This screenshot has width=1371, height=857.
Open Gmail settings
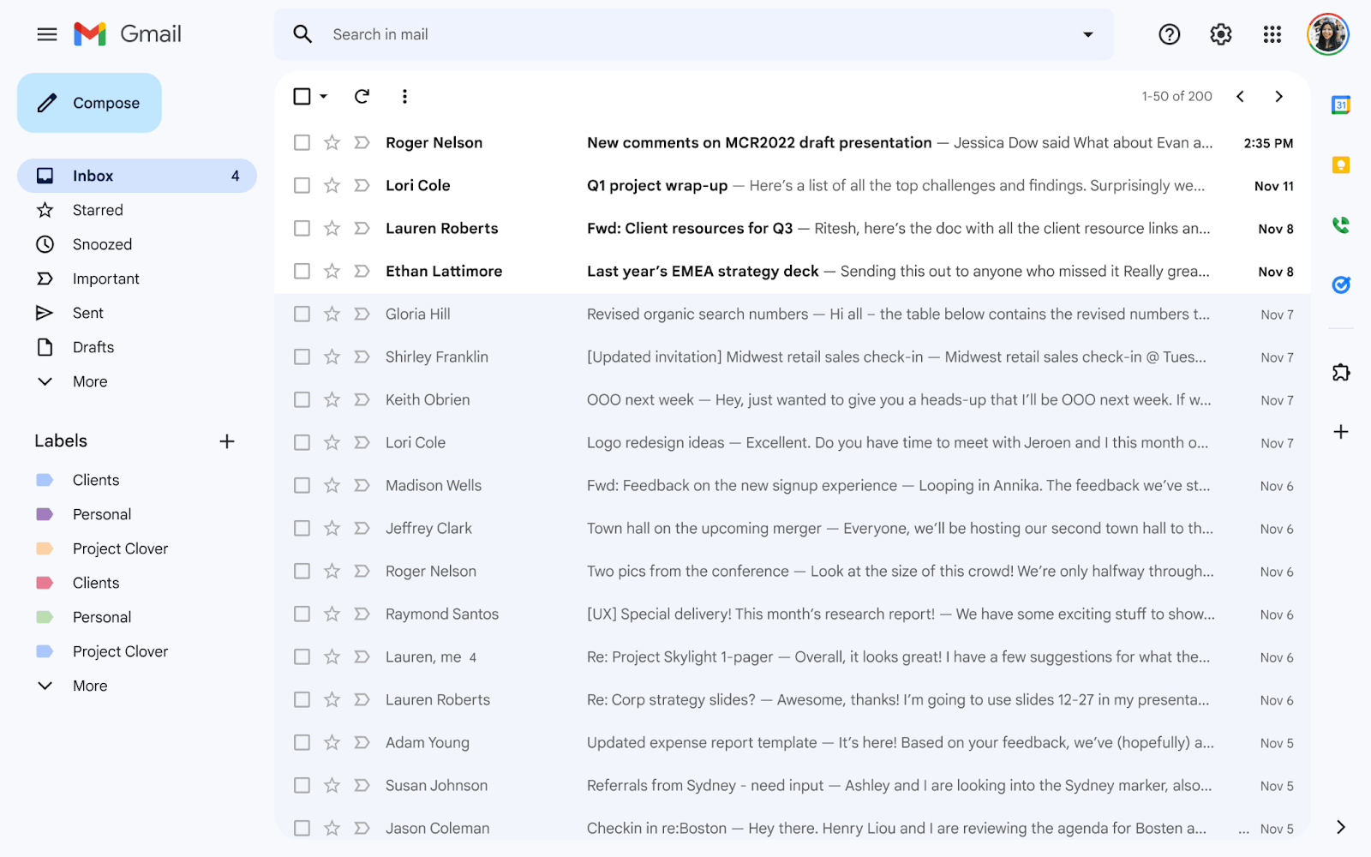tap(1220, 34)
